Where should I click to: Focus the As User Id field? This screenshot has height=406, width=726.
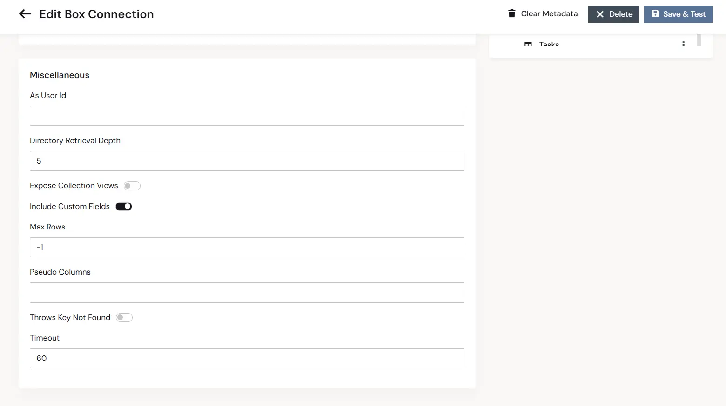247,116
